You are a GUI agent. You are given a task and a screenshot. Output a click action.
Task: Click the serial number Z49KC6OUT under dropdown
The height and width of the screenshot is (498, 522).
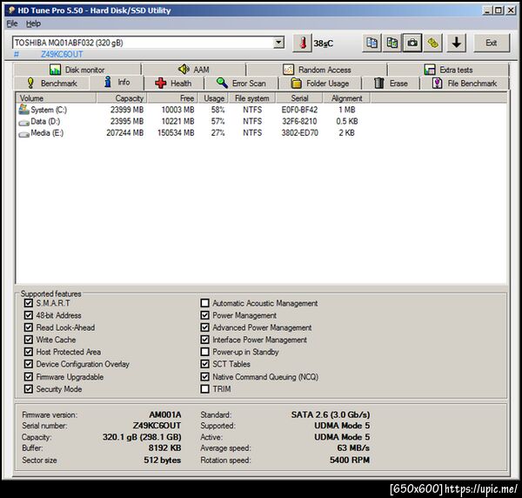click(x=62, y=54)
